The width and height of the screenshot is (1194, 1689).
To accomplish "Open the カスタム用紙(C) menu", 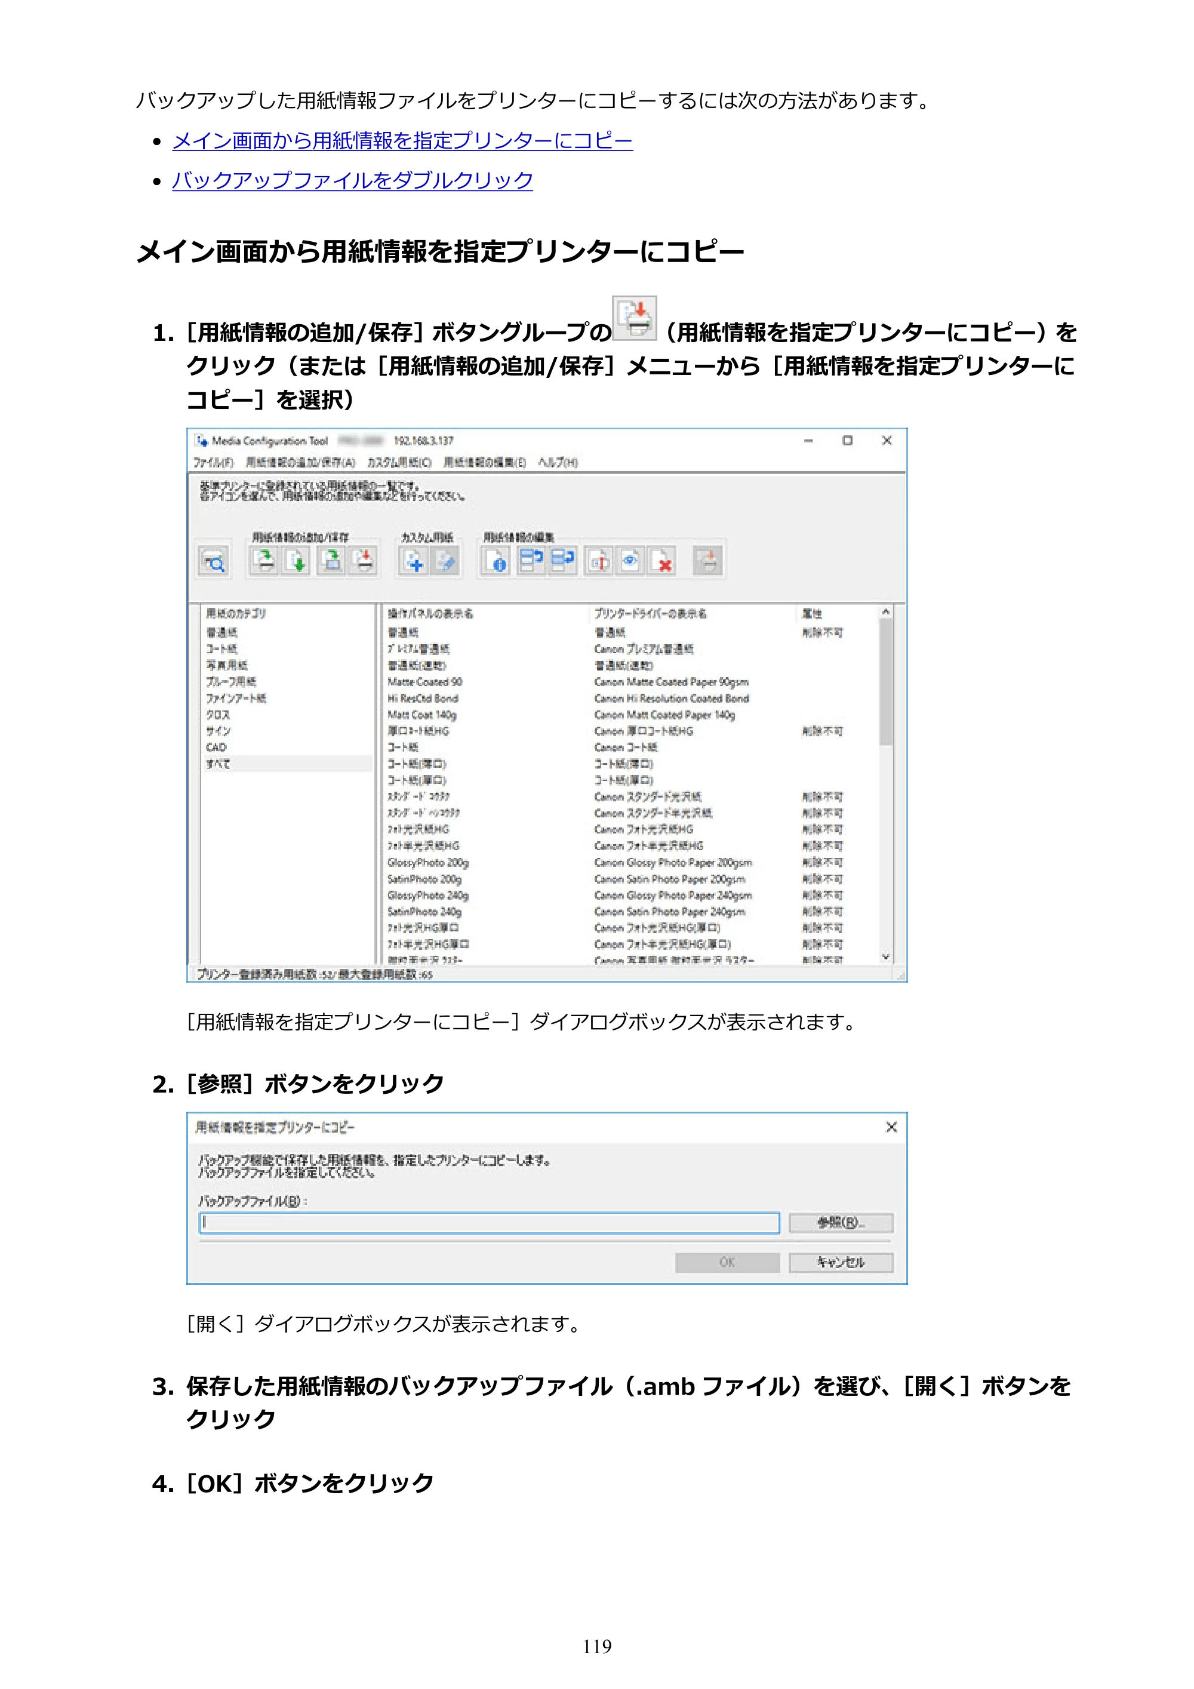I will tap(399, 463).
